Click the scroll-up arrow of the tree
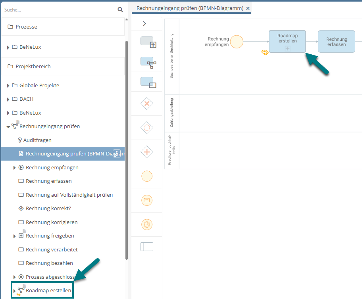This screenshot has width=362, height=299. 127,19
